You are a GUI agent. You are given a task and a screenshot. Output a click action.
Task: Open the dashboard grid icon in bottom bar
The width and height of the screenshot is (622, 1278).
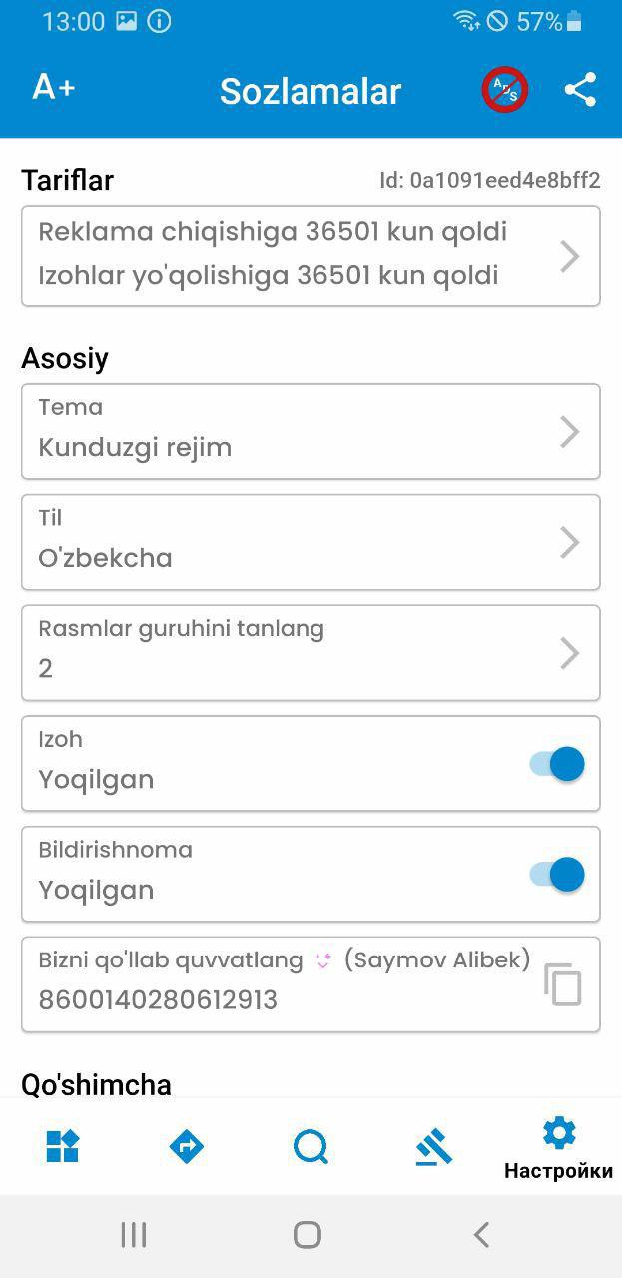coord(62,1145)
